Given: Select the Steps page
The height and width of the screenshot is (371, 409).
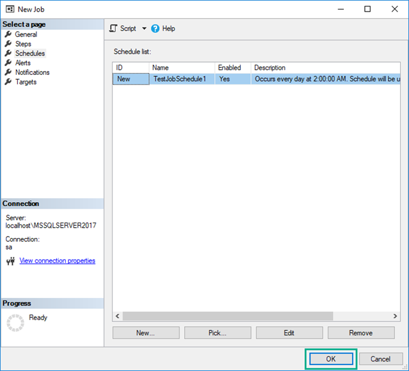Looking at the screenshot, I should pos(23,44).
